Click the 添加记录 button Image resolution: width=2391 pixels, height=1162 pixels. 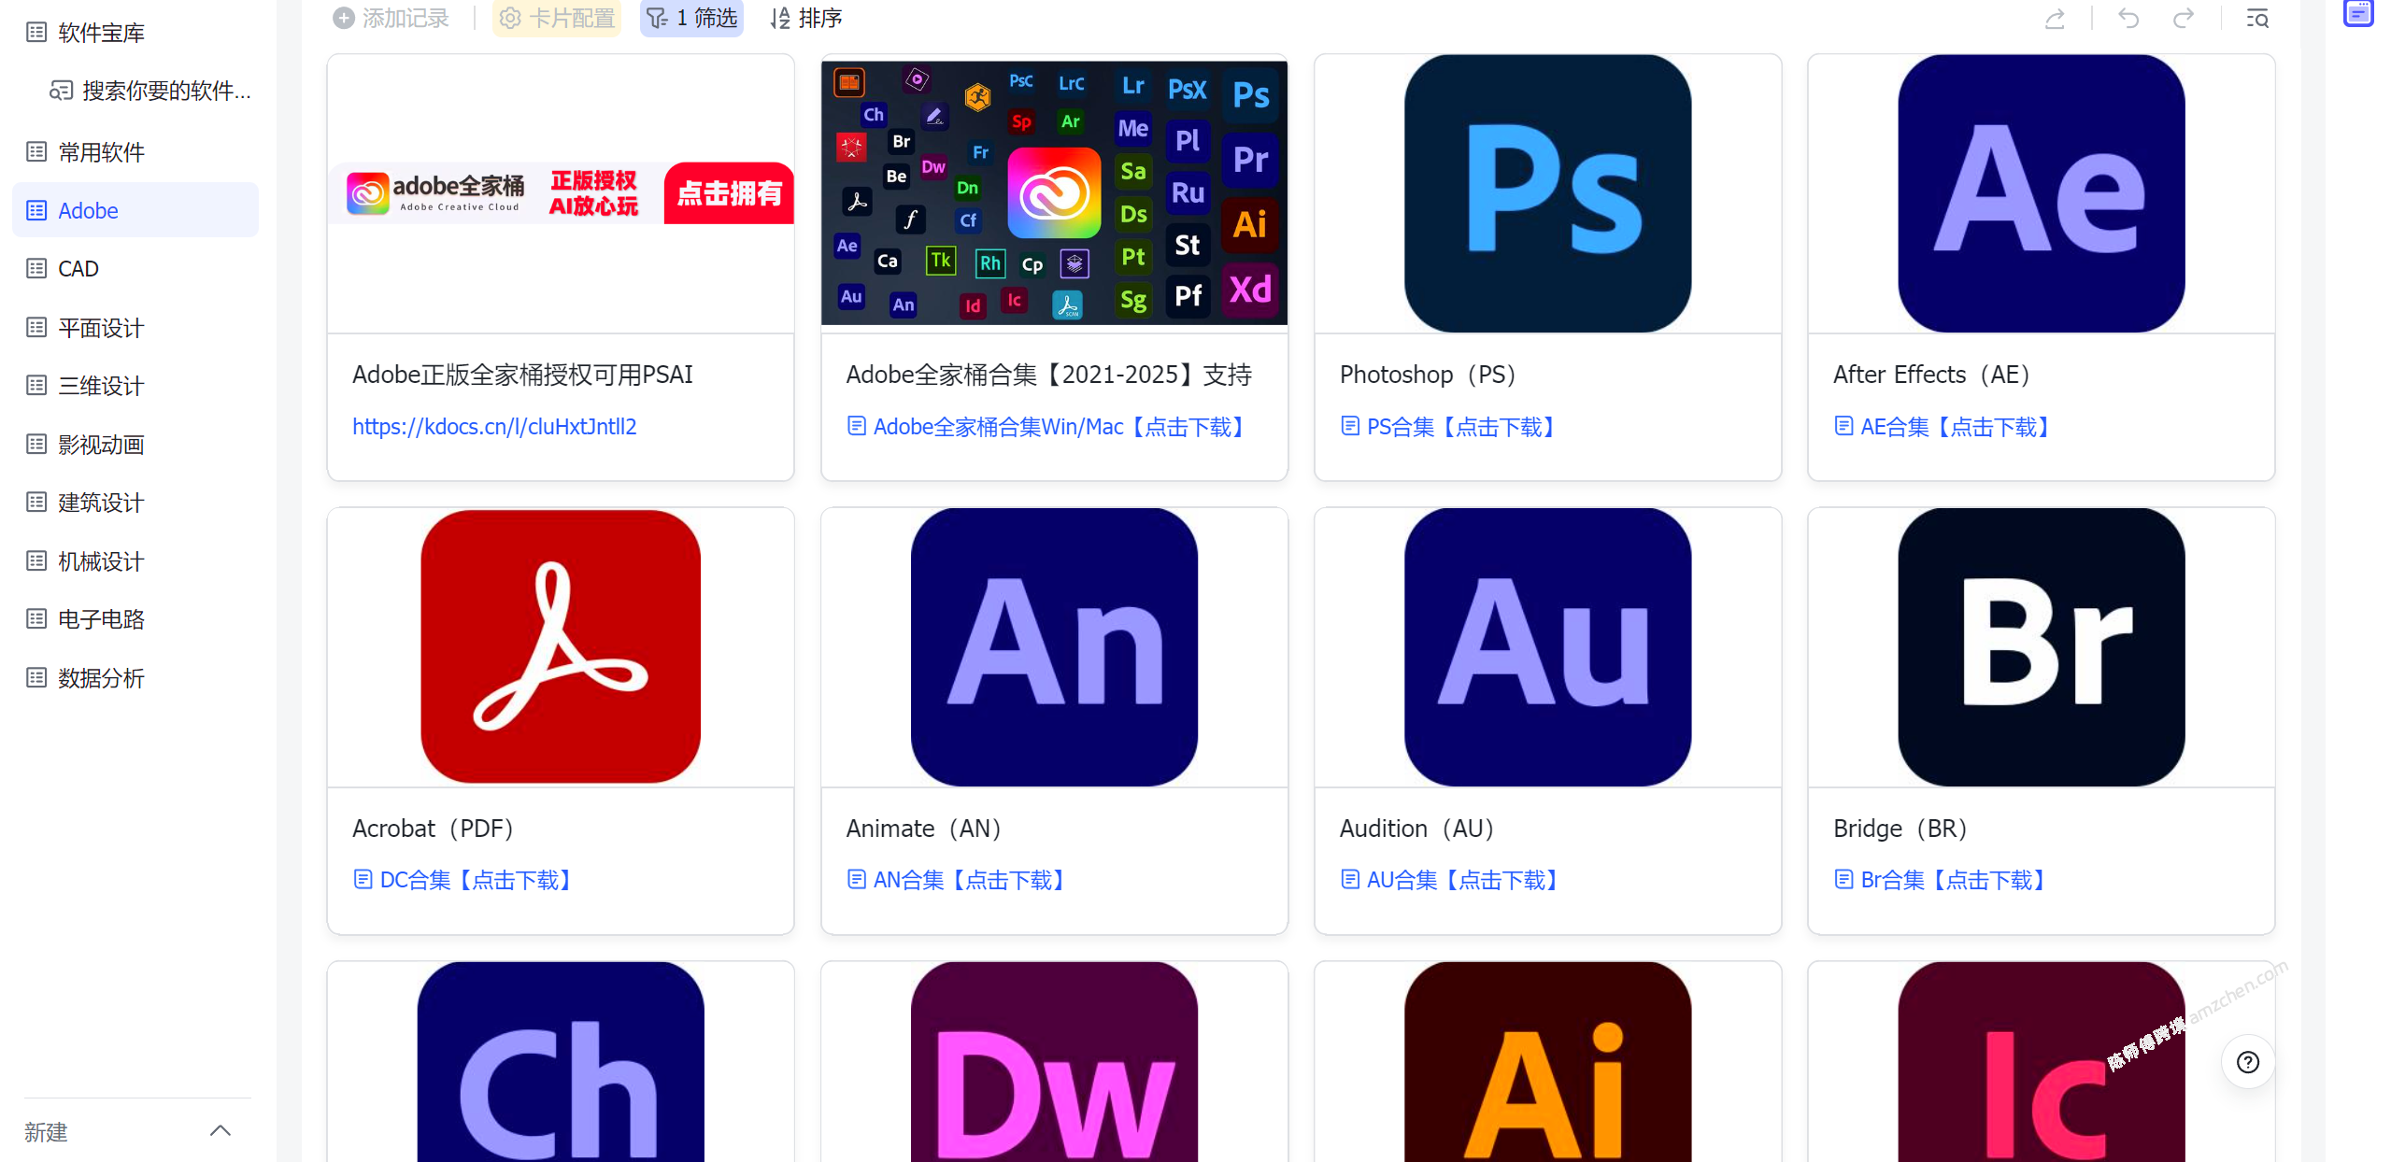click(x=391, y=18)
